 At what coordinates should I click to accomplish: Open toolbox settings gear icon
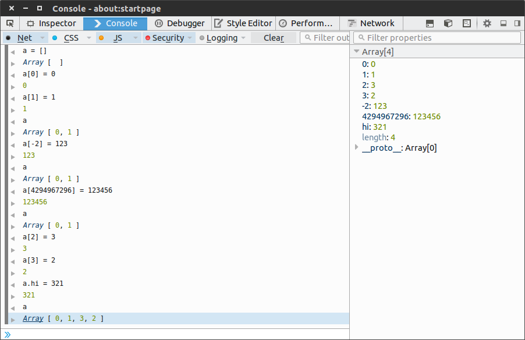tap(487, 23)
